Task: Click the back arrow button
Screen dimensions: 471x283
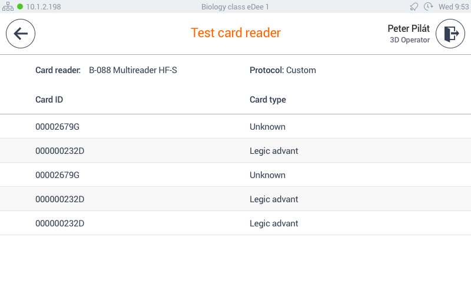Action: pyautogui.click(x=21, y=34)
